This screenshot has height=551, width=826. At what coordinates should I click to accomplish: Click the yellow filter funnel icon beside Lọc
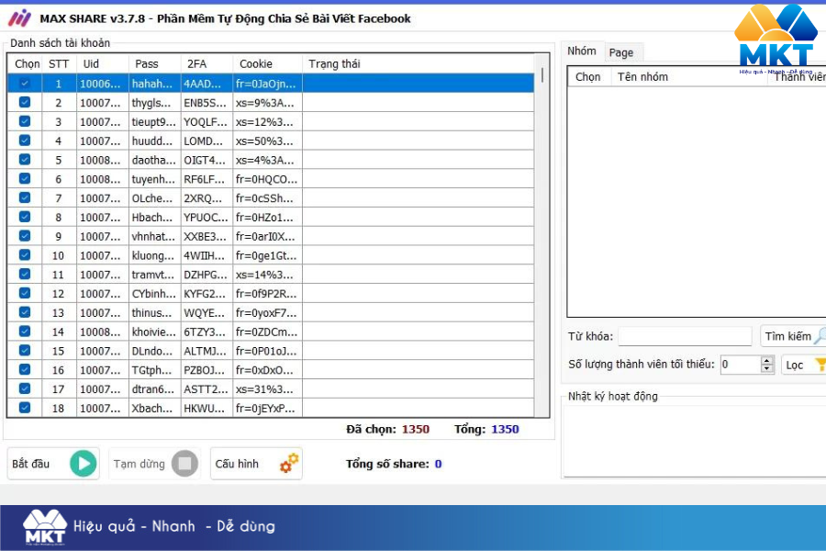820,365
